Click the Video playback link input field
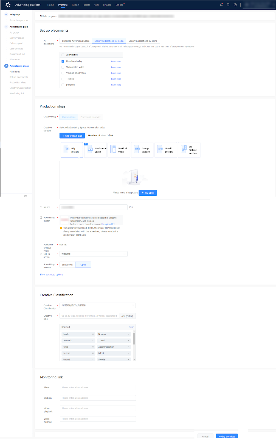The image size is (276, 439). pos(98,408)
